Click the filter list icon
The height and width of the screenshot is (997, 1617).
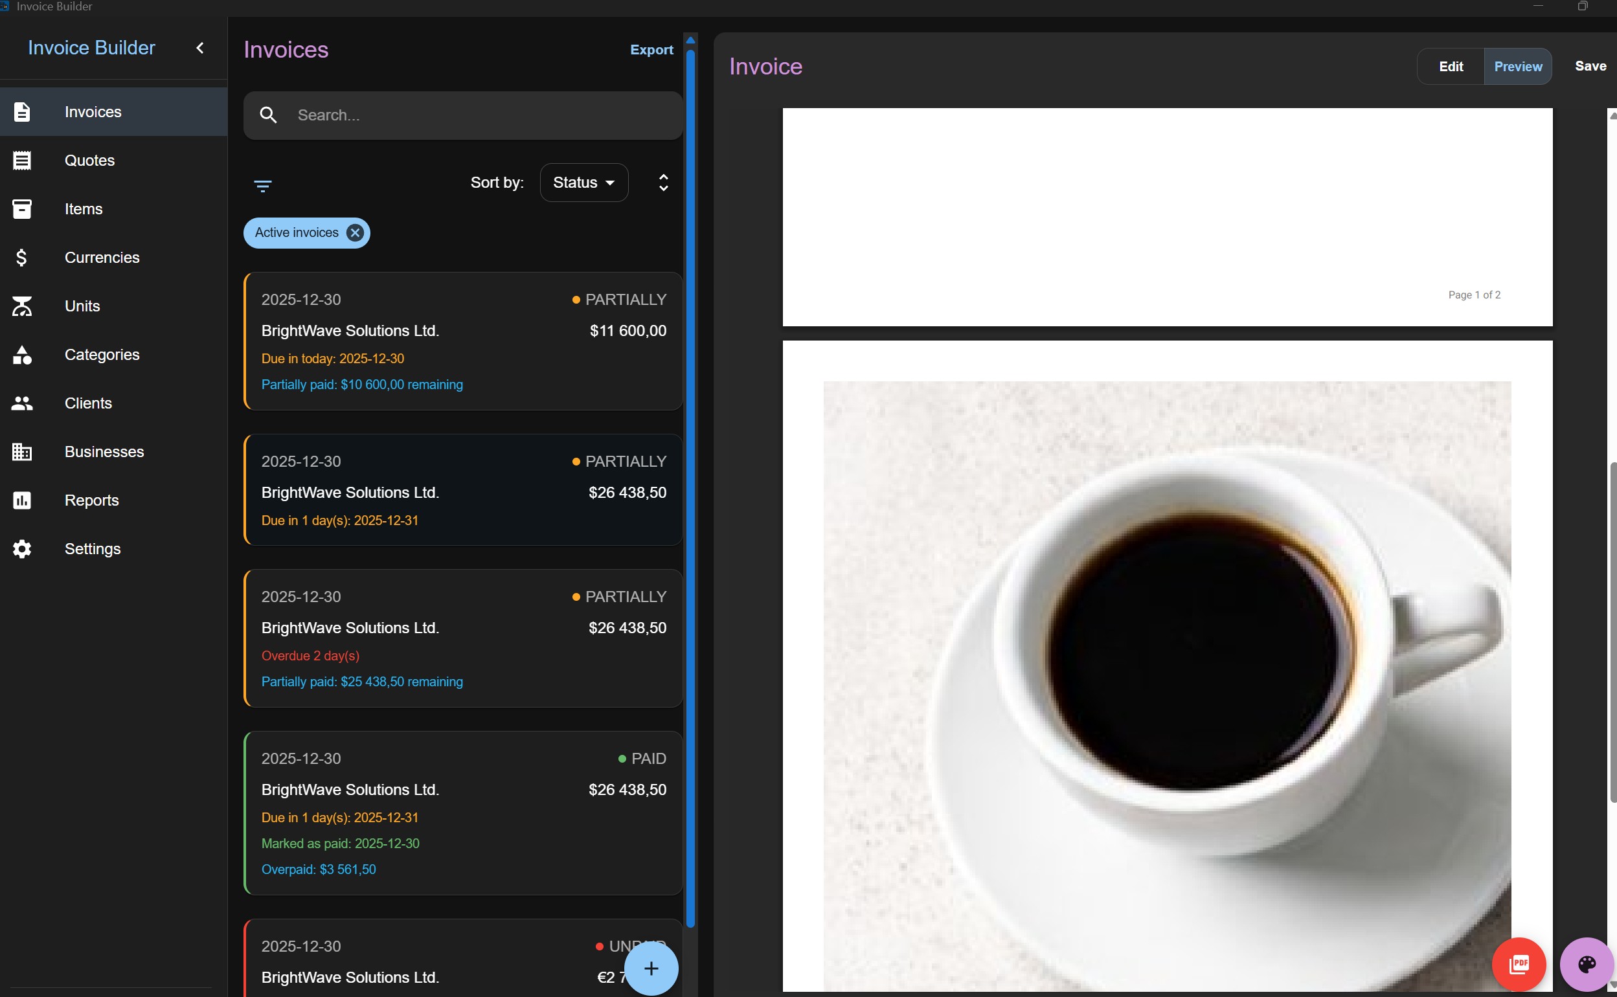[x=262, y=186]
